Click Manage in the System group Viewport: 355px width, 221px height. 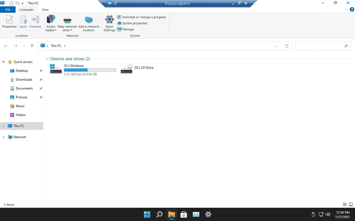126,29
